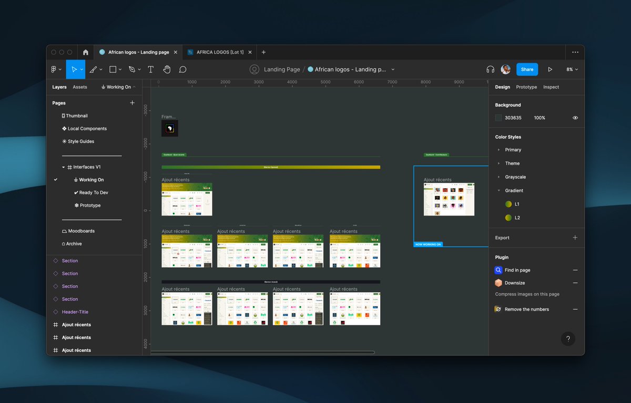Click the Find in page plugin icon
Viewport: 631px width, 403px height.
click(x=498, y=270)
